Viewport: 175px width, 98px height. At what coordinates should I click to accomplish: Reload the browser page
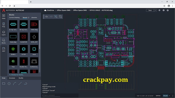tap(10, 6)
